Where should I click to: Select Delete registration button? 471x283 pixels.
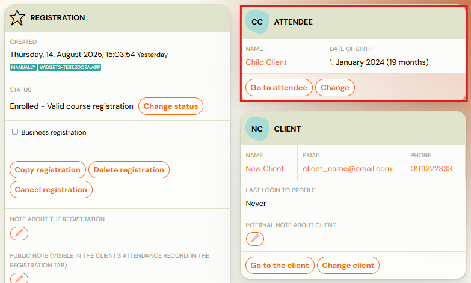click(x=129, y=170)
